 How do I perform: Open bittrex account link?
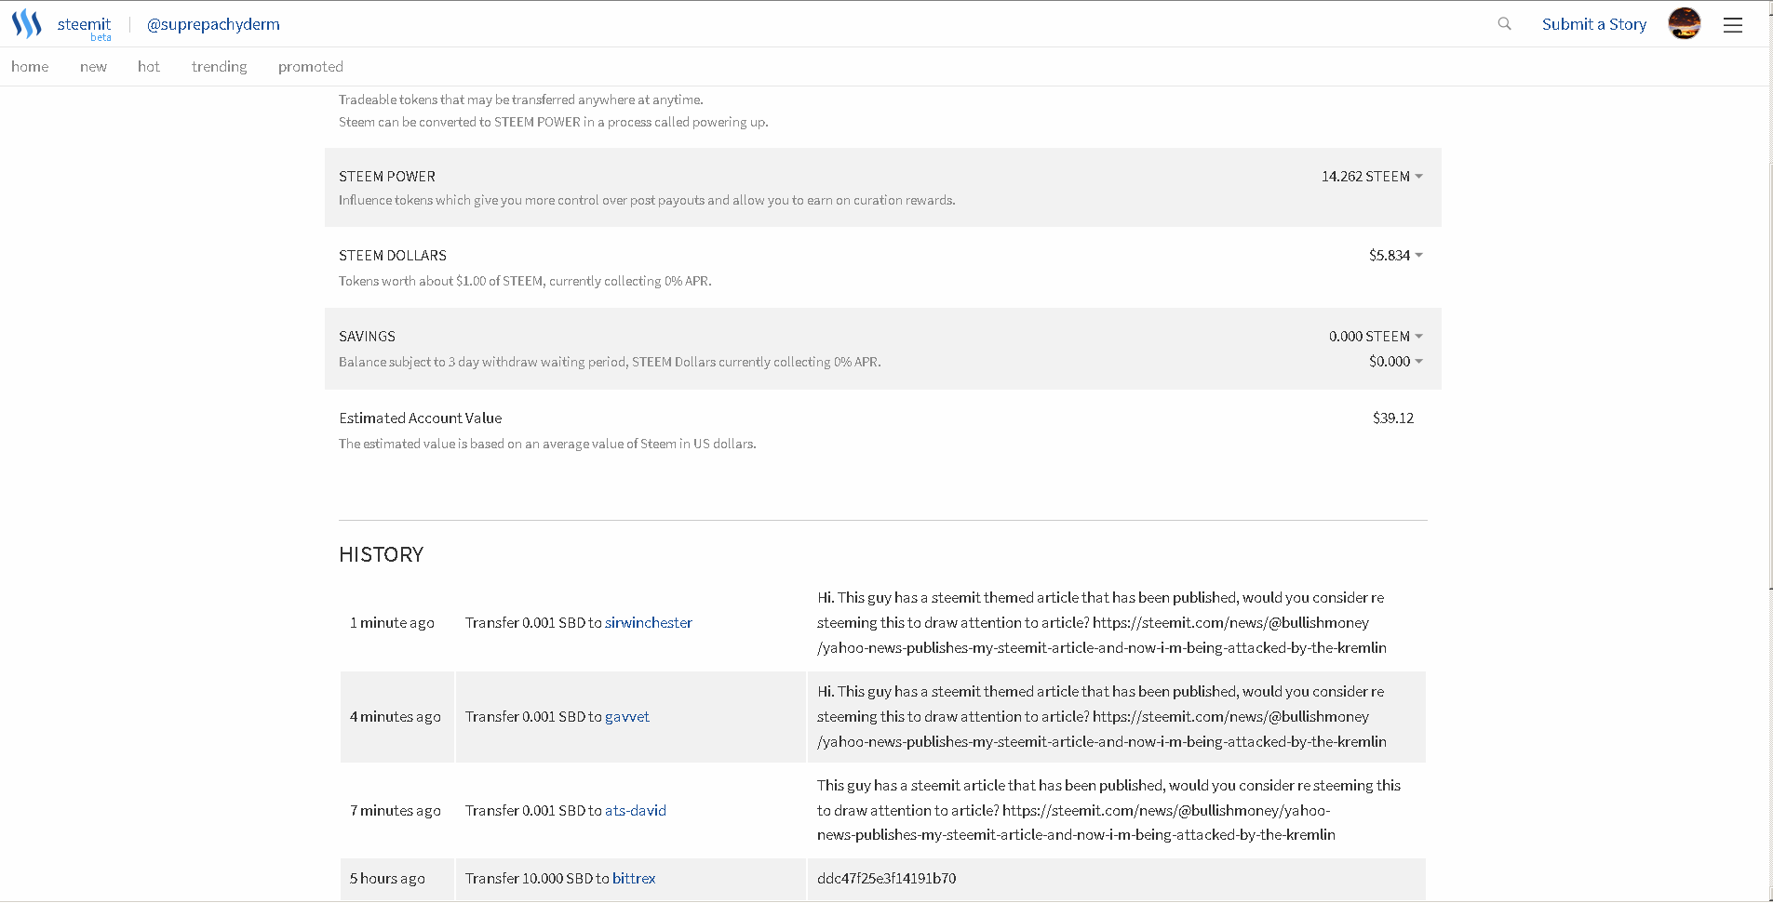(x=634, y=879)
